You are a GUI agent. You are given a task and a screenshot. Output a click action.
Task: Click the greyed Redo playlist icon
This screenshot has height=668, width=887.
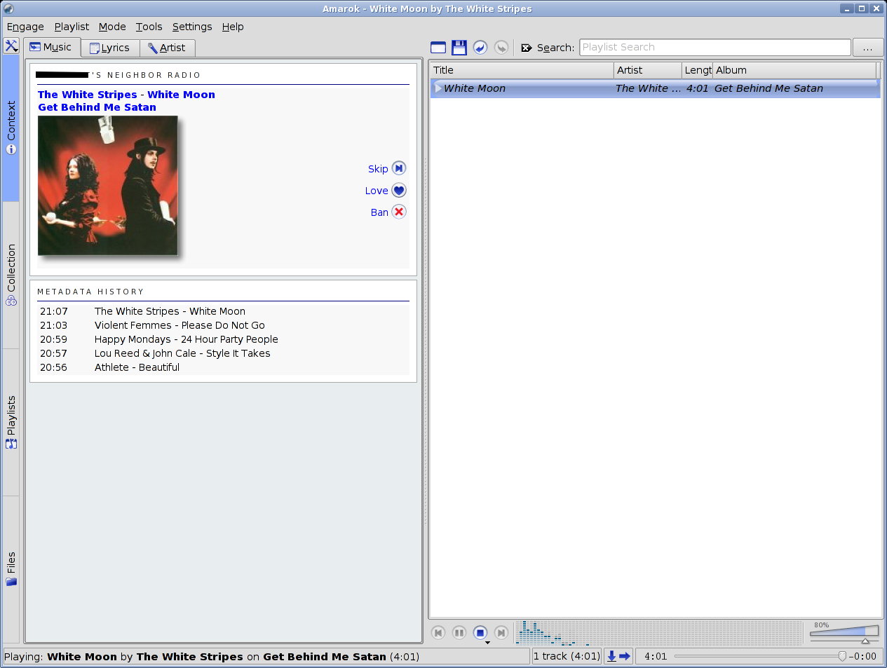[x=501, y=48]
